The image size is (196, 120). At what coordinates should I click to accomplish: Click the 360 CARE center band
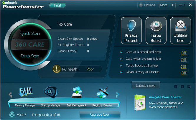(30, 44)
